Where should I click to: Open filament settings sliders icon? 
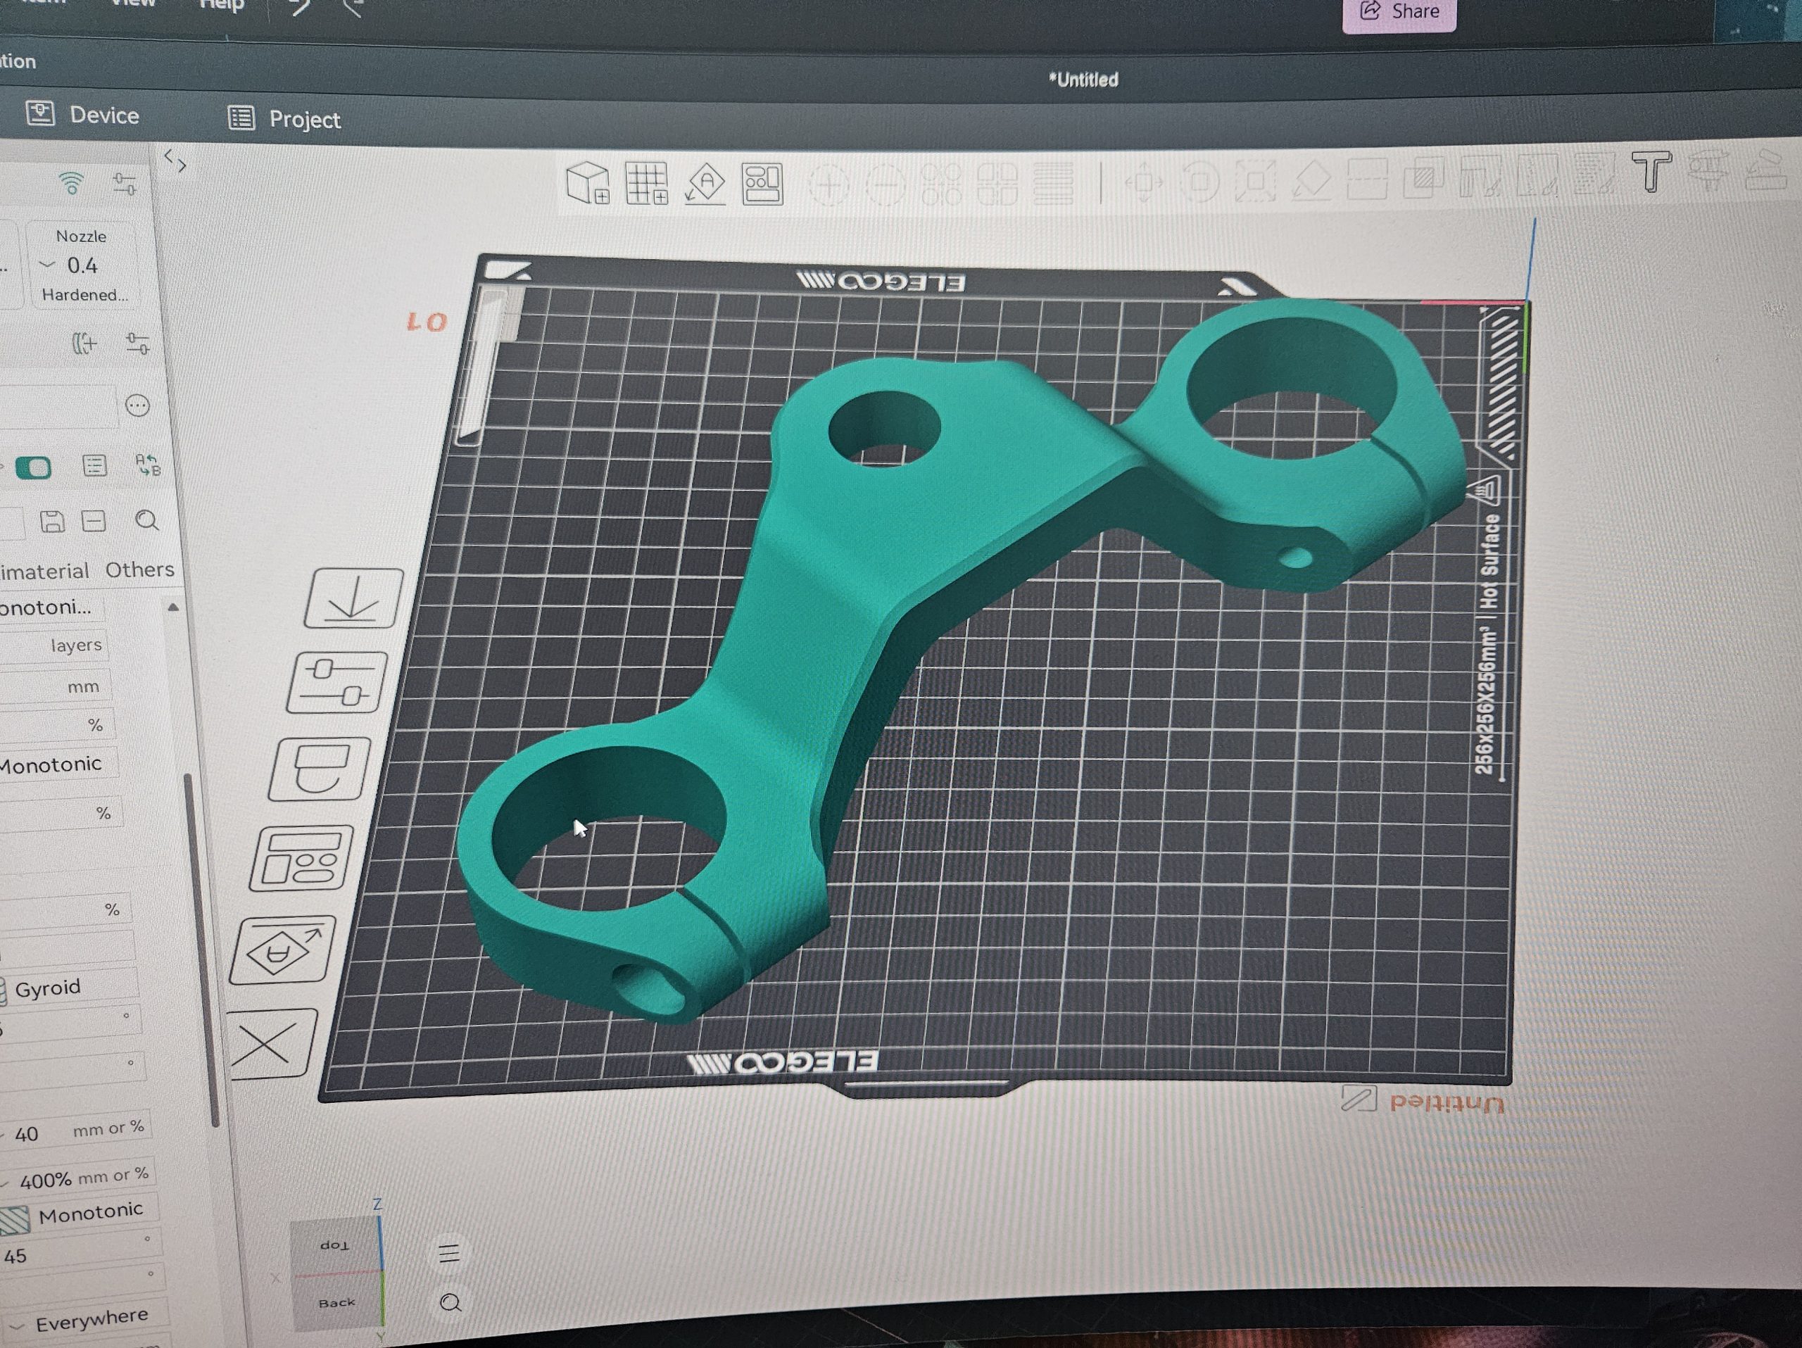(138, 344)
